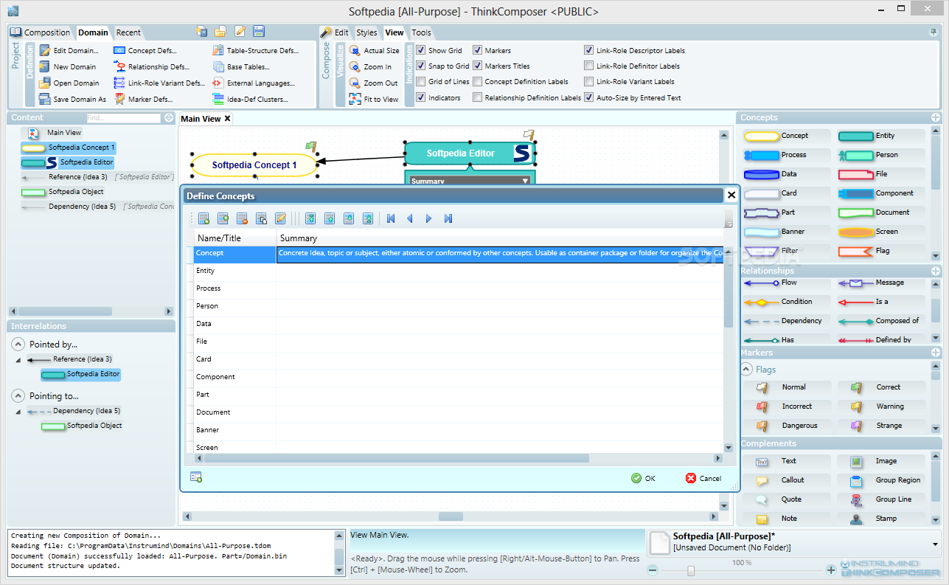This screenshot has height=585, width=949.
Task: Open Domain from the Definition group
Action: pos(69,83)
